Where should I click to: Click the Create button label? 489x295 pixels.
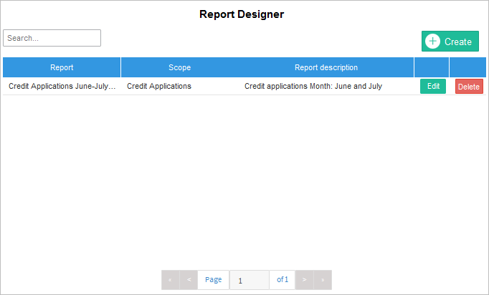tap(457, 42)
